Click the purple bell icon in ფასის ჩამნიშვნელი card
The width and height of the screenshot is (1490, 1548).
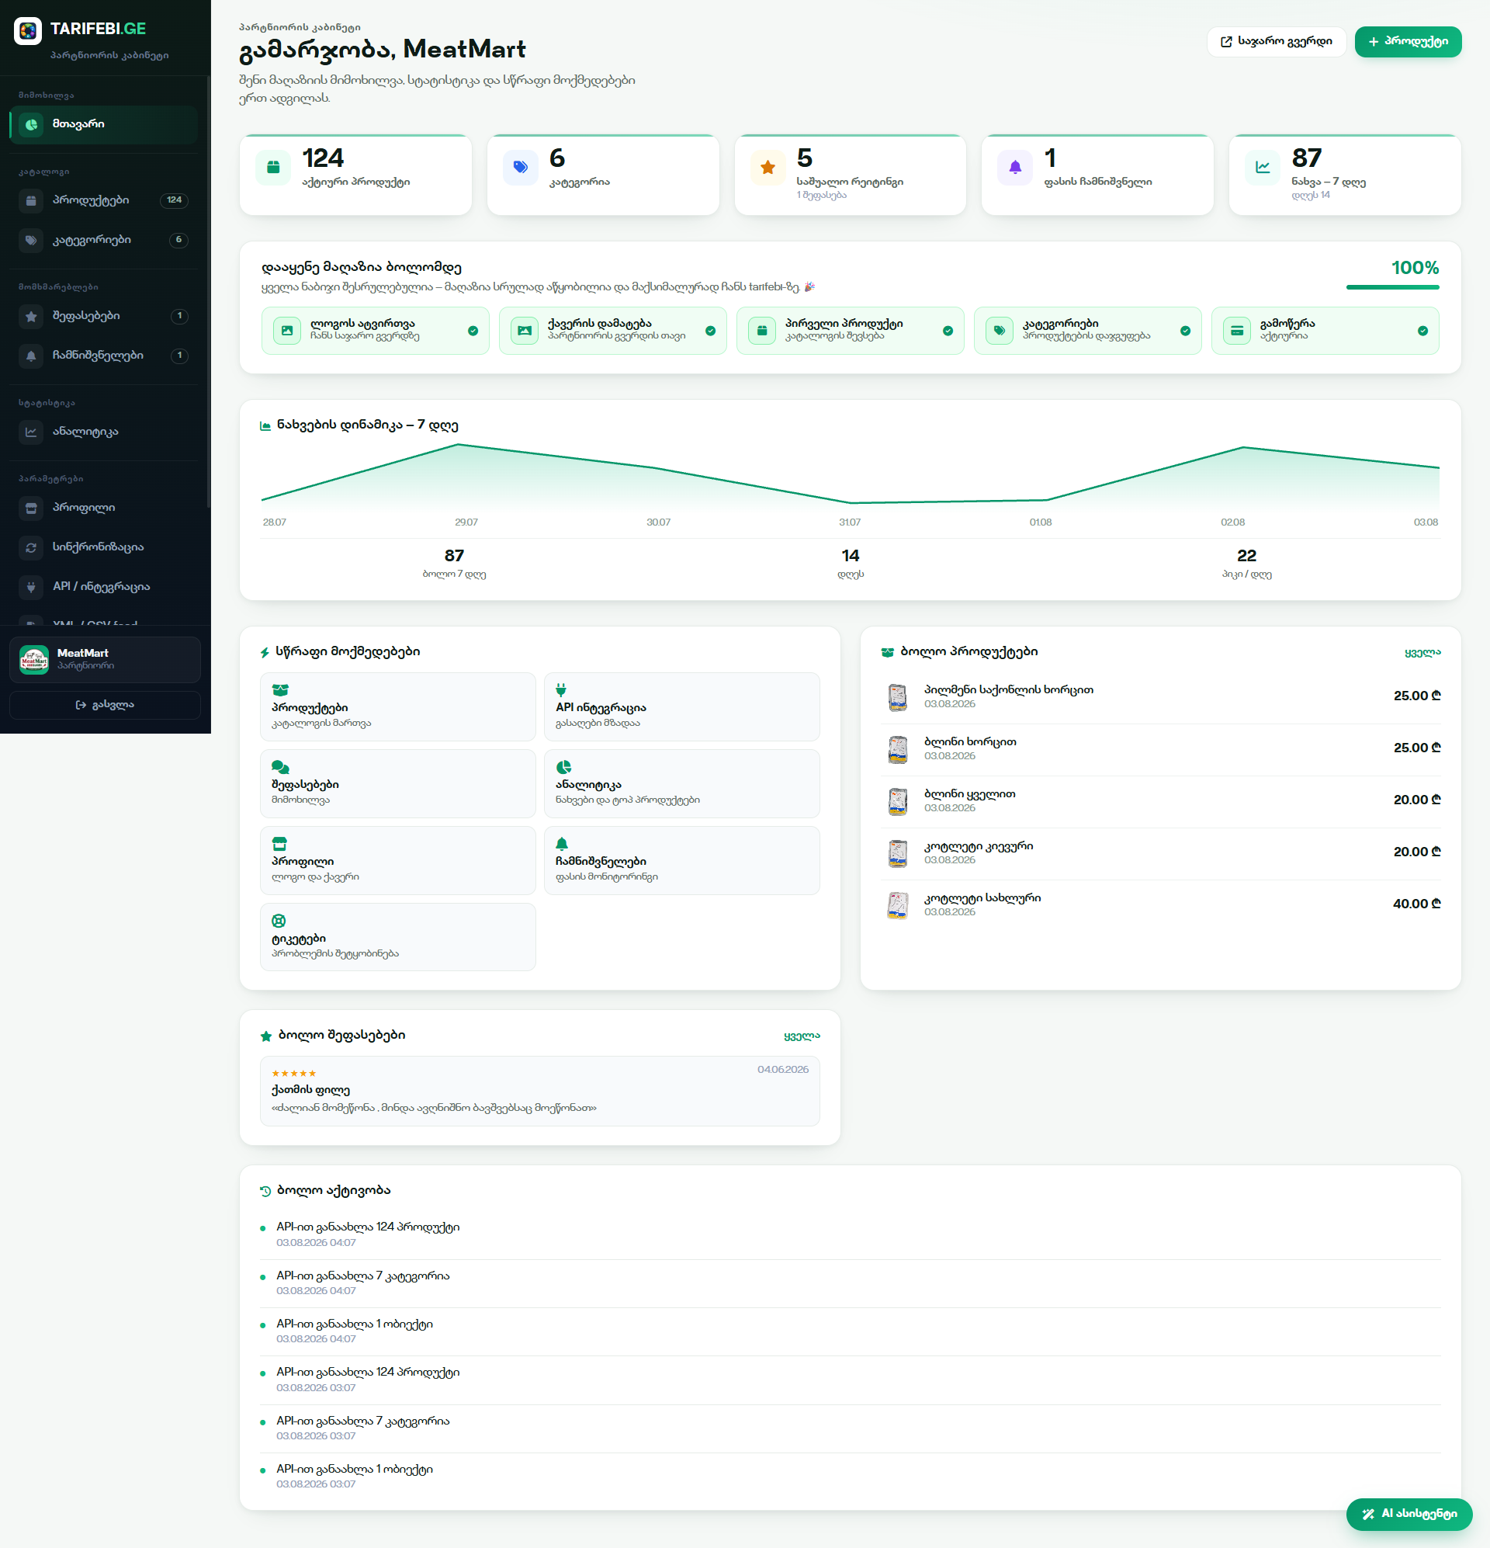tap(1014, 168)
